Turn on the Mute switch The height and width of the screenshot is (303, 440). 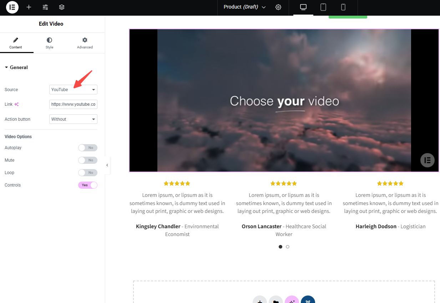87,160
